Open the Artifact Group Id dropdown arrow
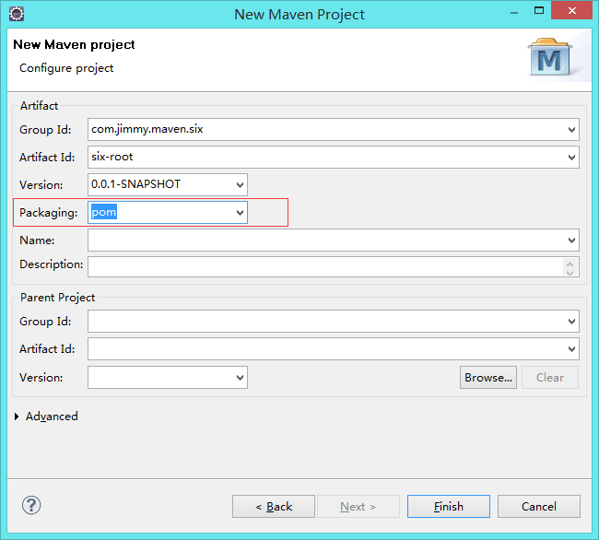599x540 pixels. tap(571, 129)
